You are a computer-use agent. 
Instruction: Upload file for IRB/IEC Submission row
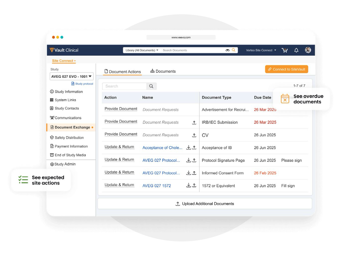click(194, 122)
